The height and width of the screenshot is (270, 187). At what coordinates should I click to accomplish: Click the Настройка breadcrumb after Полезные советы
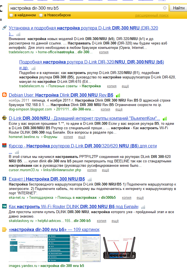91,86
